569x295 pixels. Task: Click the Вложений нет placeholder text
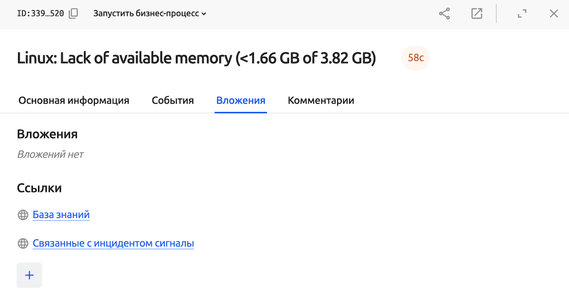tap(50, 154)
